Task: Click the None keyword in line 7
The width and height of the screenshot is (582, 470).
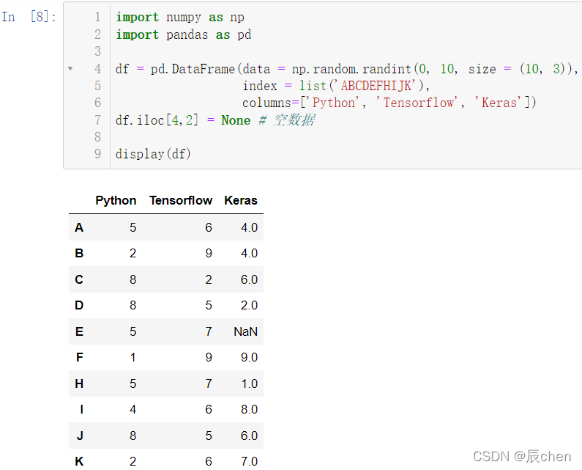Action: pos(236,120)
